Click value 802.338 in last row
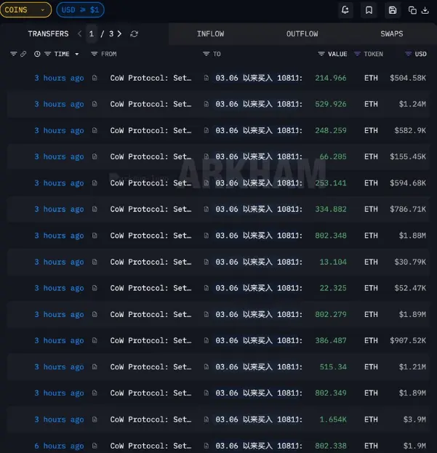This screenshot has width=437, height=453. [331, 446]
